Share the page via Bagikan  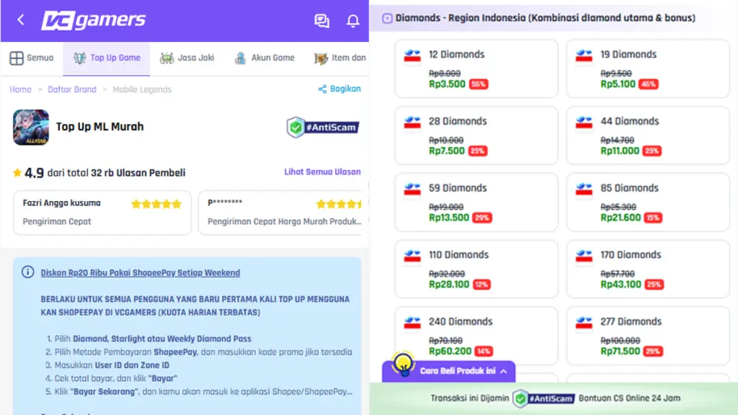[339, 89]
